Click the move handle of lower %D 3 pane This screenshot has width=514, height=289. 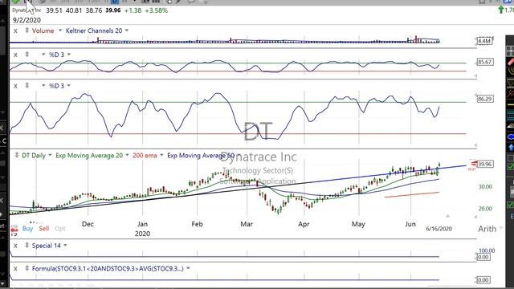tap(27, 86)
